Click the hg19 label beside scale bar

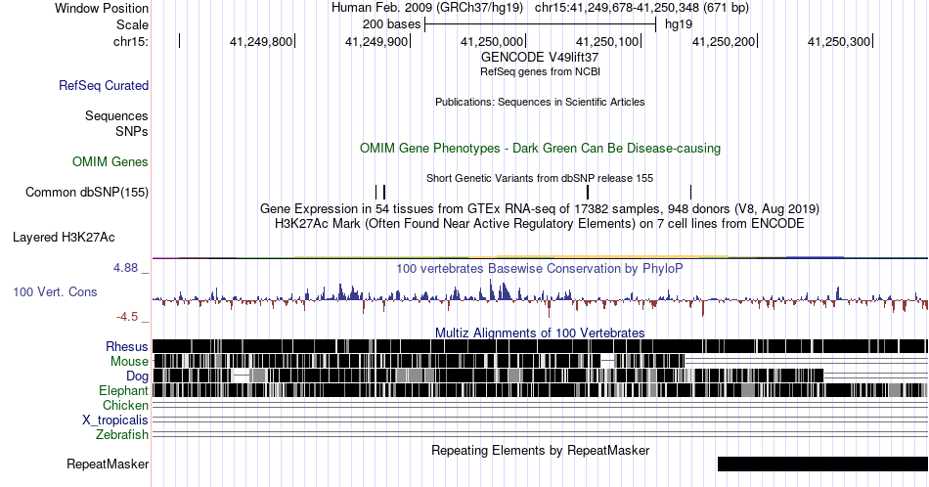679,24
